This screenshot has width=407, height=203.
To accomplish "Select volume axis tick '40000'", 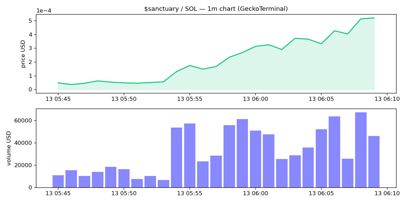I will pyautogui.click(x=24, y=143).
